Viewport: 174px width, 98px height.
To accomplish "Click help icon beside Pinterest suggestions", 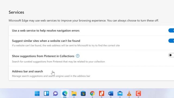I will coord(78,56).
